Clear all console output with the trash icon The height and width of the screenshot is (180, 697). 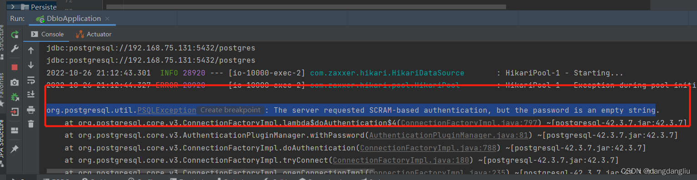(31, 124)
